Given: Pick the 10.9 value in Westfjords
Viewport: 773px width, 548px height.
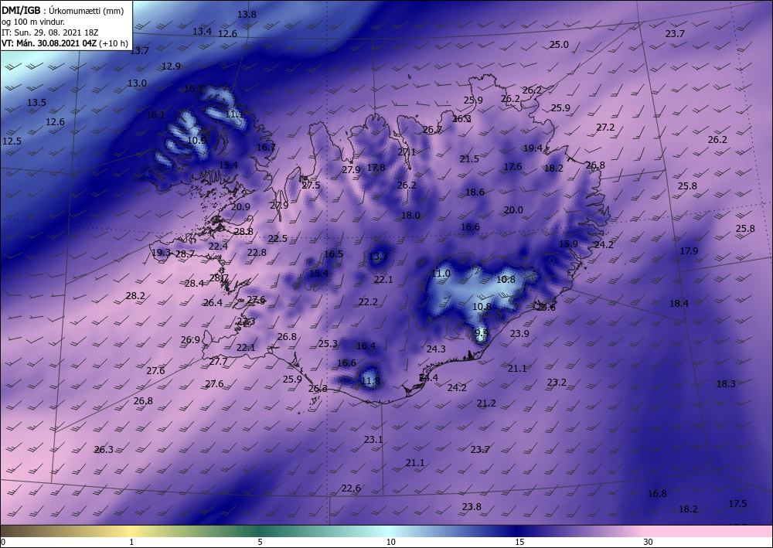Looking at the screenshot, I should [x=196, y=140].
